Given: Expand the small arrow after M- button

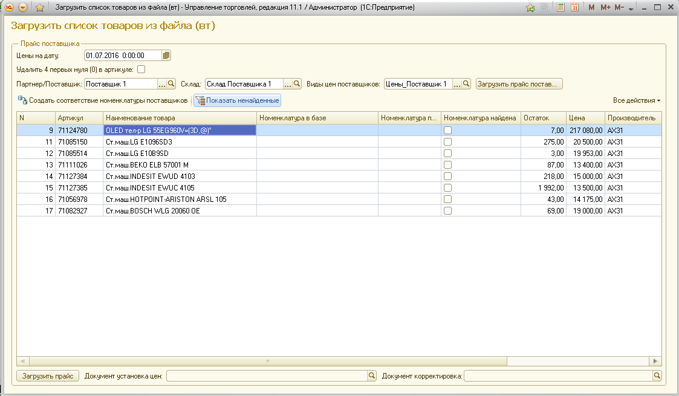Looking at the screenshot, I should [631, 8].
